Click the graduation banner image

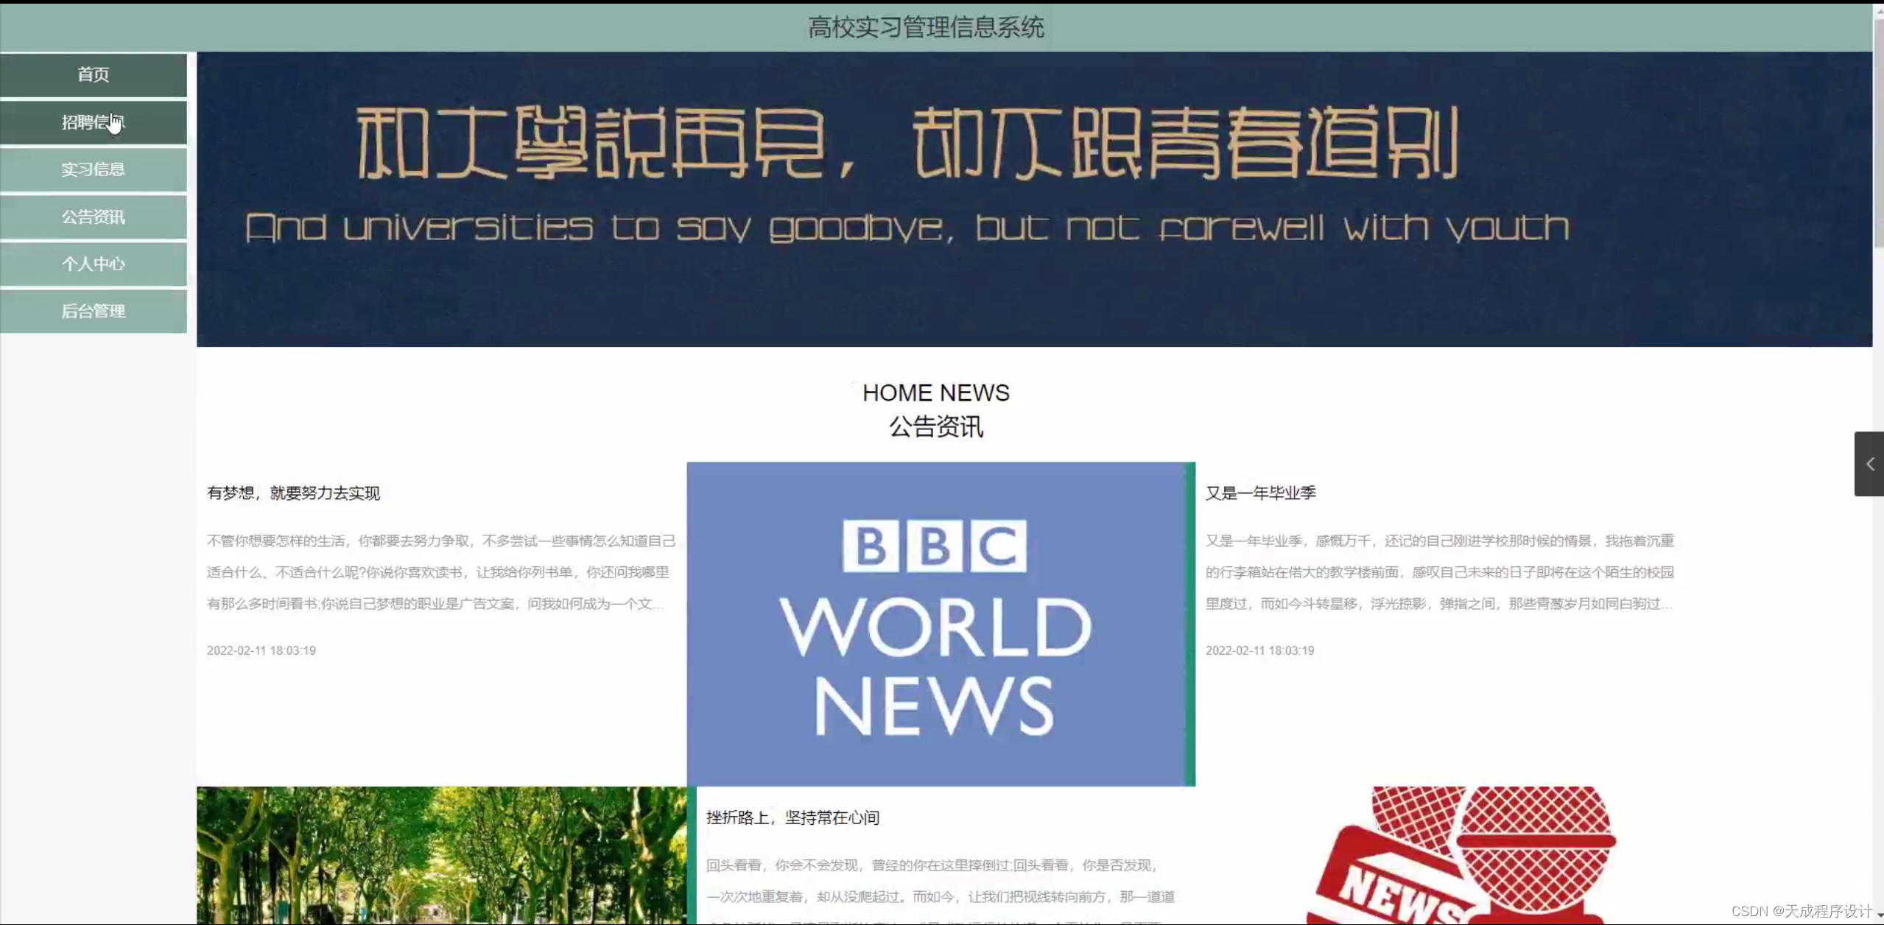[x=1034, y=199]
